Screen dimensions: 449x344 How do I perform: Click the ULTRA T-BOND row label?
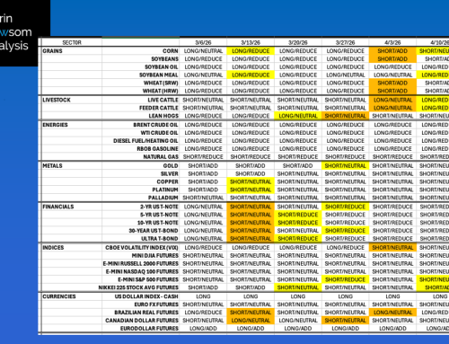[x=160, y=239]
